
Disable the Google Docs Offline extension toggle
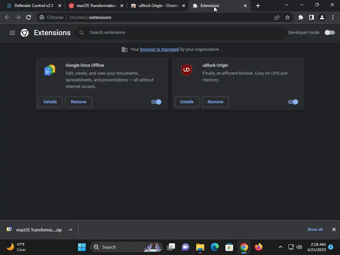click(156, 102)
